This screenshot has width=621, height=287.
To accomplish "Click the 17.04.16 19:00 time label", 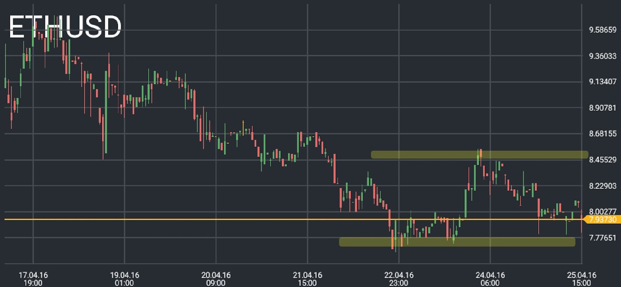I will pos(33,279).
